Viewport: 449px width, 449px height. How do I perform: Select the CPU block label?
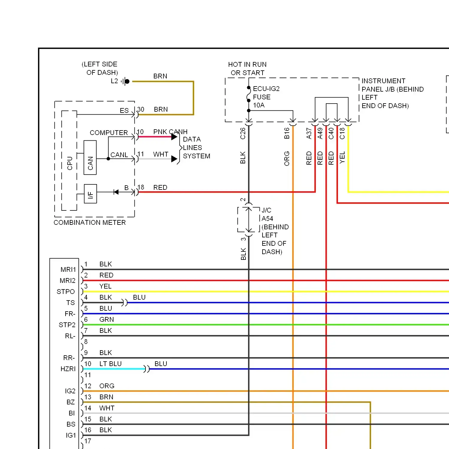[x=70, y=163]
